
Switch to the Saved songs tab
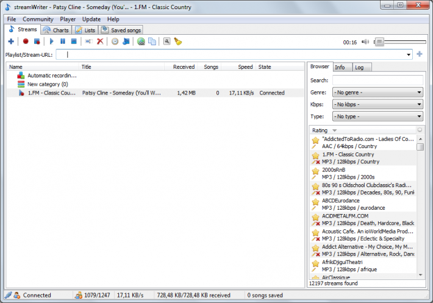[x=121, y=30]
